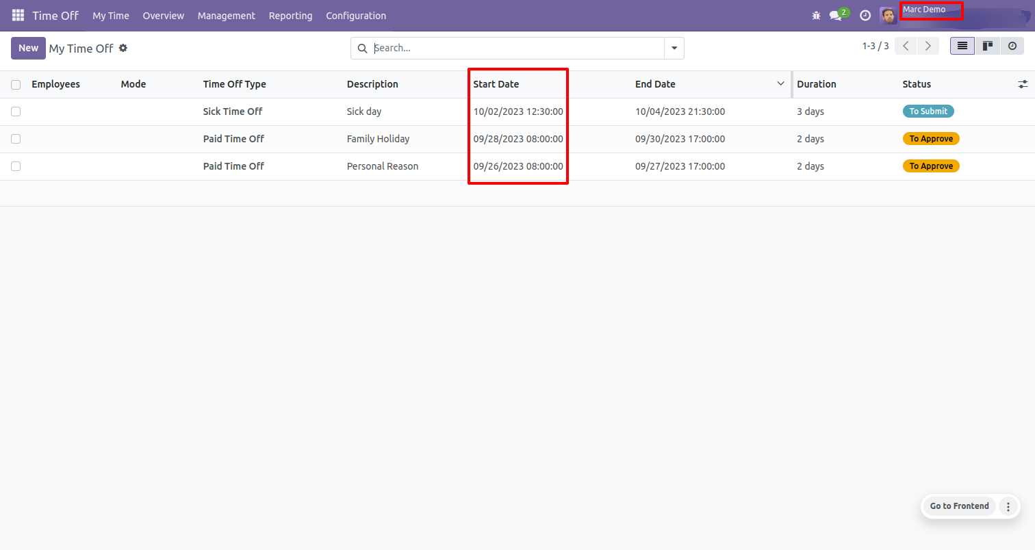Click the My Time Off breadcrumb title

(x=81, y=49)
